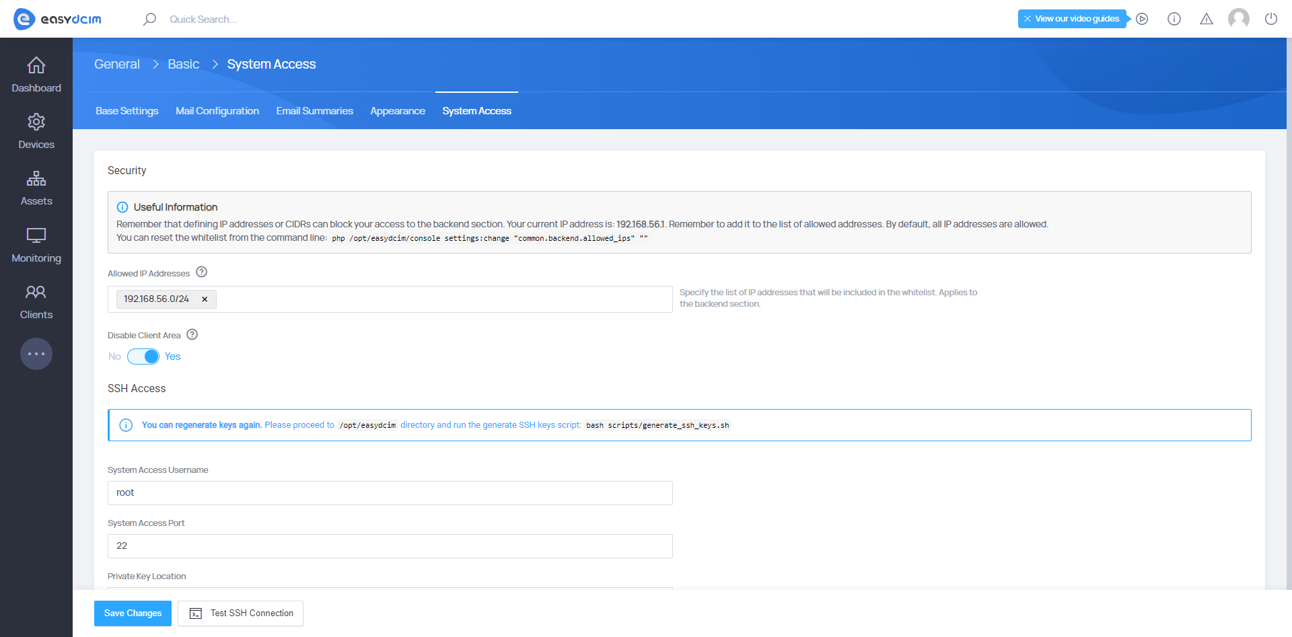Click the No label of client area toggle
1292x637 pixels.
114,357
